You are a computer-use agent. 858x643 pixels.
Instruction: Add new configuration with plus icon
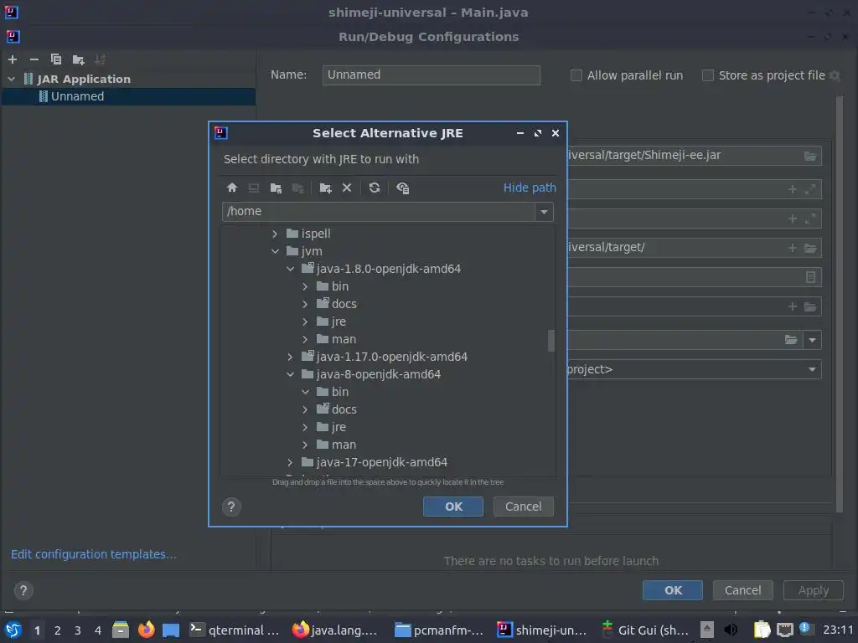(x=13, y=59)
